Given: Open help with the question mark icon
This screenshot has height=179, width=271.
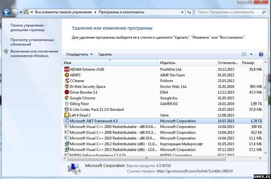Looking at the screenshot, I should pyautogui.click(x=261, y=54).
